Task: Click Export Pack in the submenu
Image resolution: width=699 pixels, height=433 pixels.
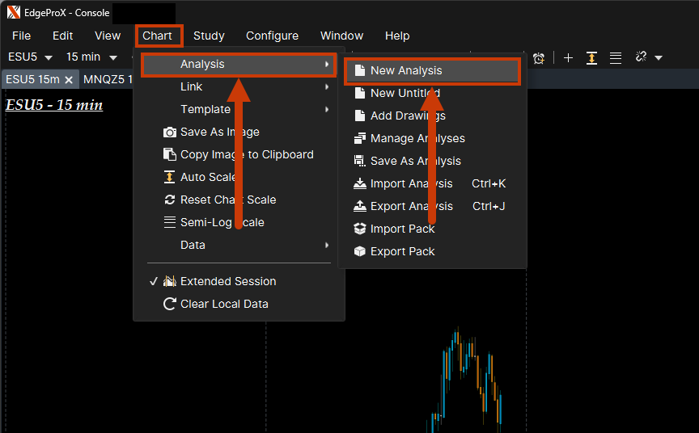Action: pos(402,251)
